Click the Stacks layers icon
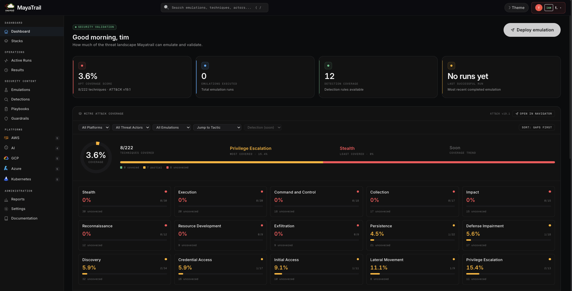This screenshot has height=291, width=572. point(6,41)
